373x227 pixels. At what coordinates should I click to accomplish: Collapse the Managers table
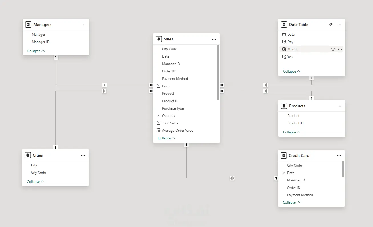pyautogui.click(x=36, y=51)
